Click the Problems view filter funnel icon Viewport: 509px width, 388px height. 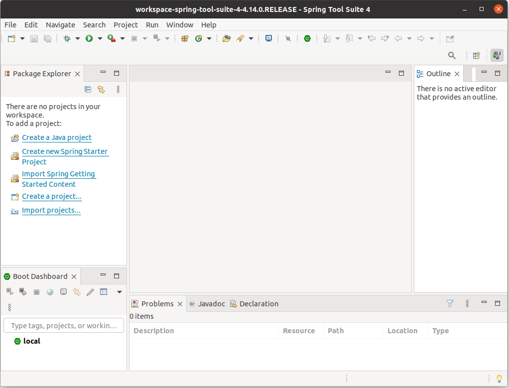coord(450,304)
